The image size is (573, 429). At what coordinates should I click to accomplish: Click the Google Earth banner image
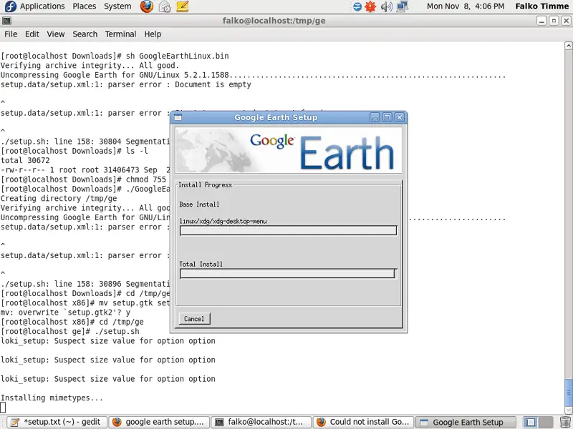[x=289, y=150]
